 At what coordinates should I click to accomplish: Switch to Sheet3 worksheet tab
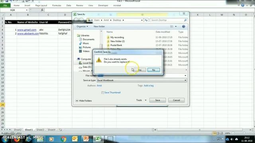40,130
